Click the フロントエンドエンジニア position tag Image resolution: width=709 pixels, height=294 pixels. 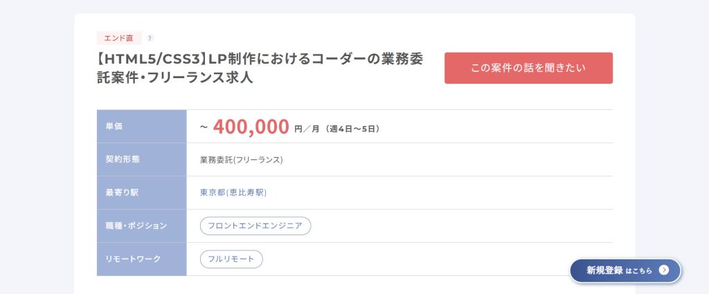point(255,226)
